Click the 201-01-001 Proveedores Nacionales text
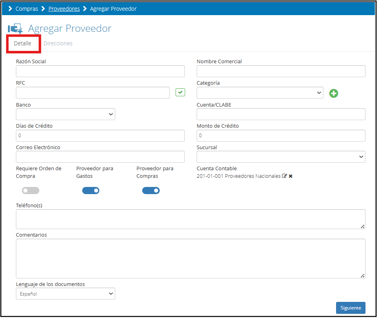377x319 pixels. point(238,176)
